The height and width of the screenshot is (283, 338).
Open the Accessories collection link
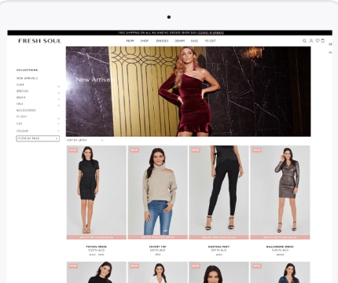tap(26, 110)
